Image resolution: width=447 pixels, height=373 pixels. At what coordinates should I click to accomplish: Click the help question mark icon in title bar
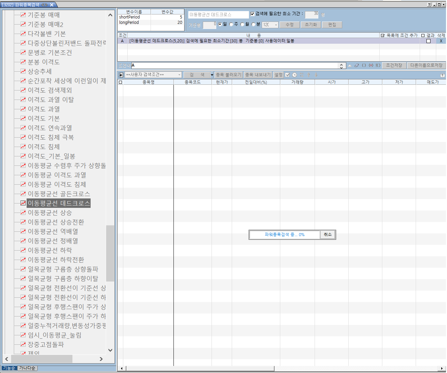[429, 5]
